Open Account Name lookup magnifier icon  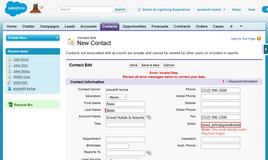(x=149, y=117)
